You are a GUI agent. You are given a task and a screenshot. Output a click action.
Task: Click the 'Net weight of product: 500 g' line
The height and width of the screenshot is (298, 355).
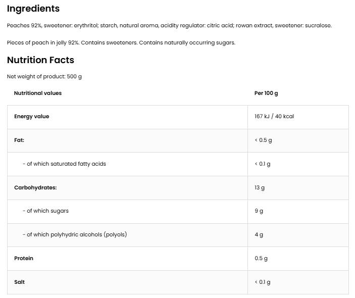44,77
